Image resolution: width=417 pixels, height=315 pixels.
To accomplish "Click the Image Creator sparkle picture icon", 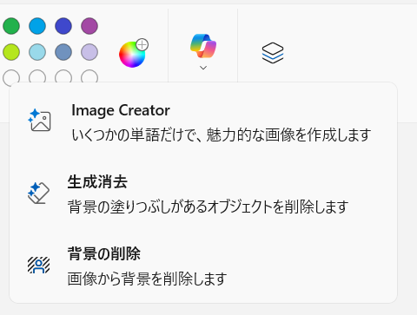I will click(x=39, y=121).
